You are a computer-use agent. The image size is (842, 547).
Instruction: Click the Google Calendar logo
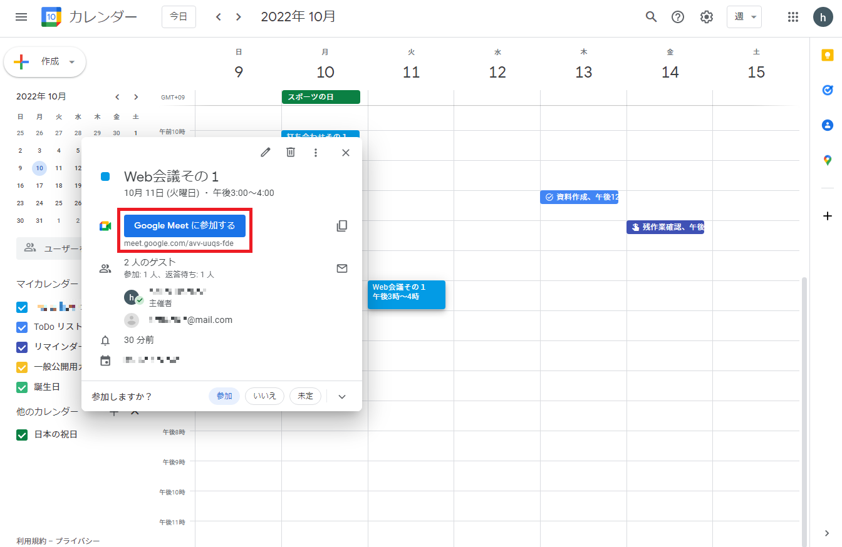coord(51,17)
